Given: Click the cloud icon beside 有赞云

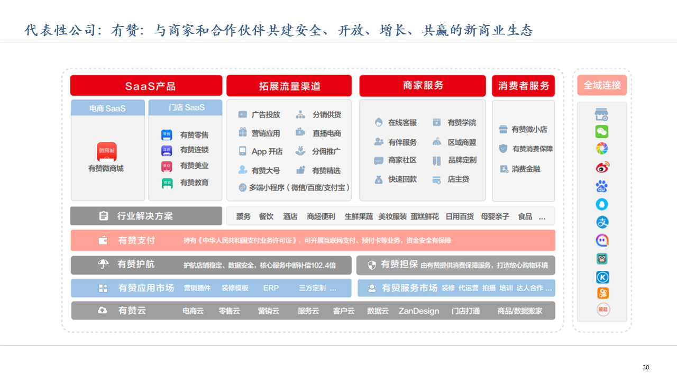Looking at the screenshot, I should [103, 311].
